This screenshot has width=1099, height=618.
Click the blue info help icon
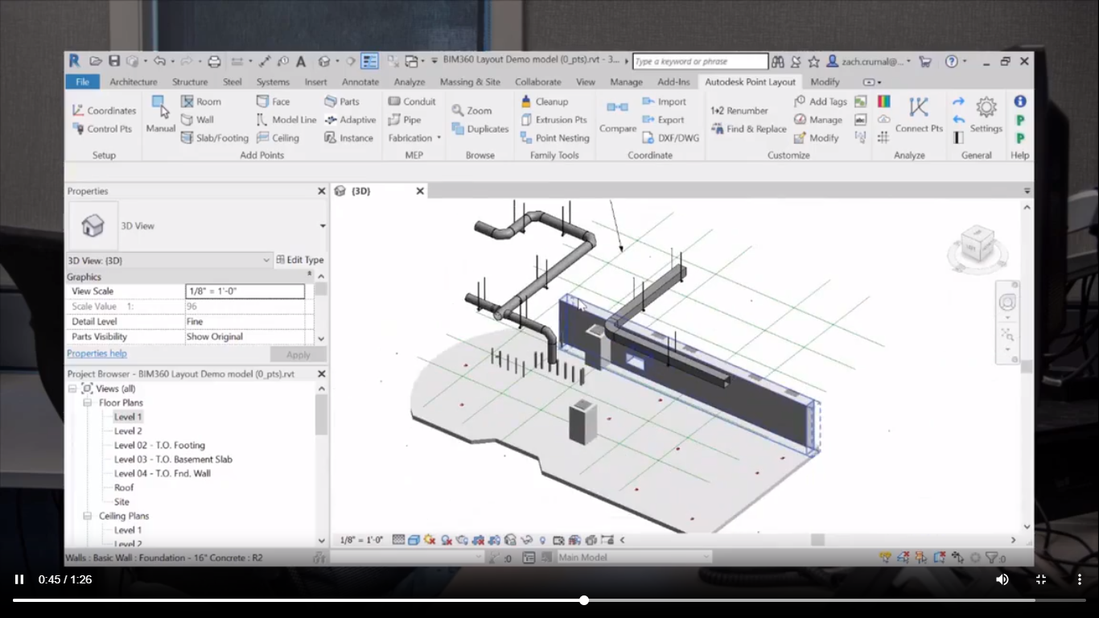tap(1020, 101)
